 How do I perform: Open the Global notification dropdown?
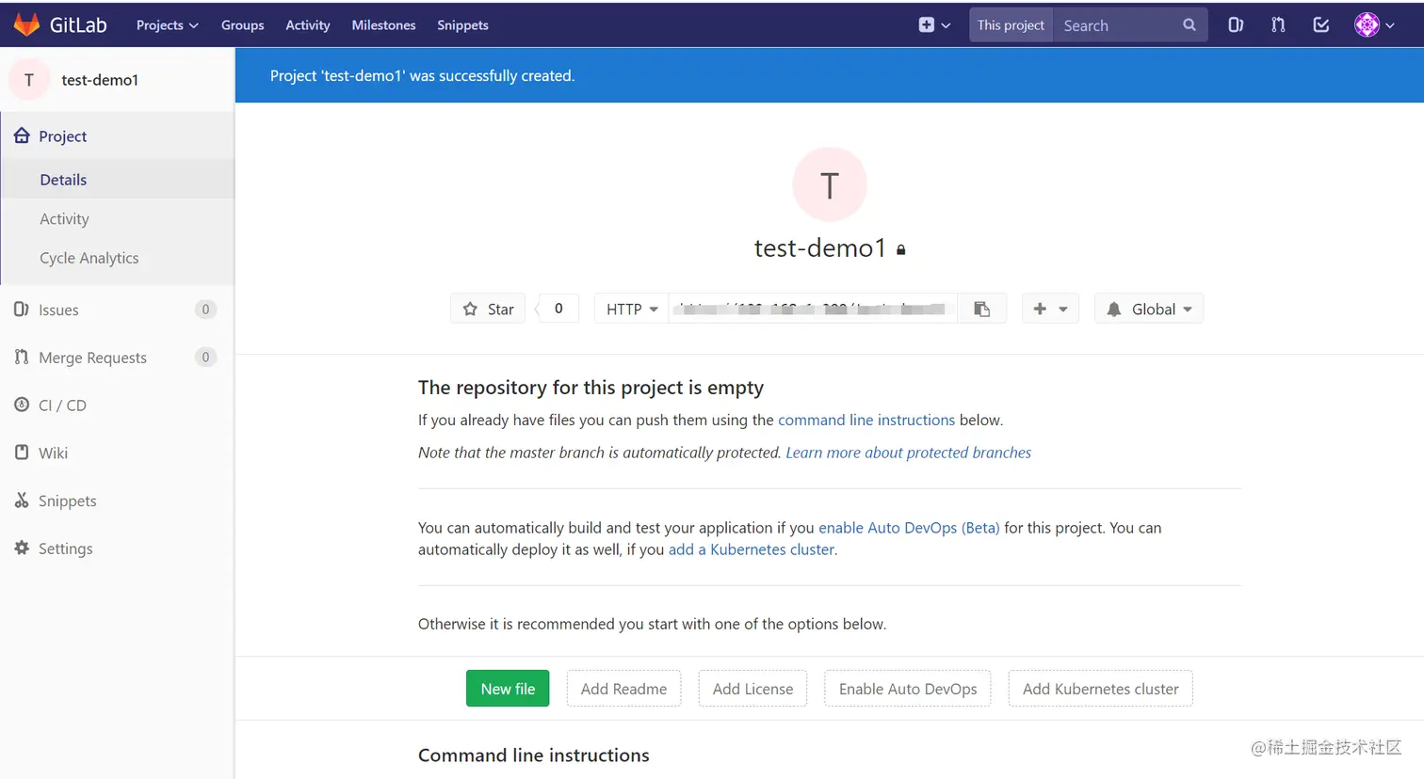click(1149, 309)
